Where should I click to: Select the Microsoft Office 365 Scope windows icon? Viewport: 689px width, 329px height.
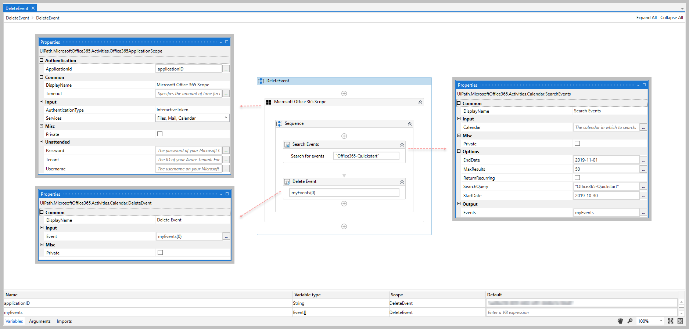coord(269,102)
